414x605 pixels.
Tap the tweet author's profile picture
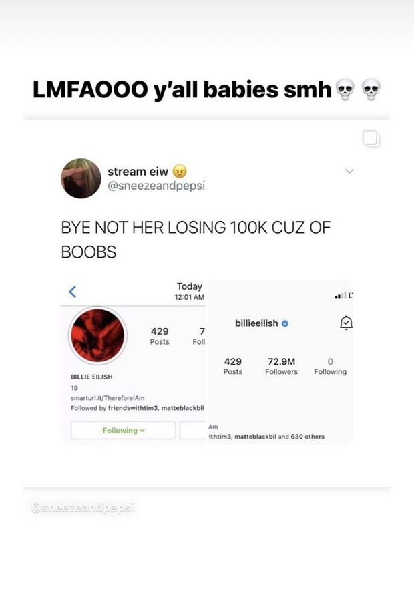(81, 178)
